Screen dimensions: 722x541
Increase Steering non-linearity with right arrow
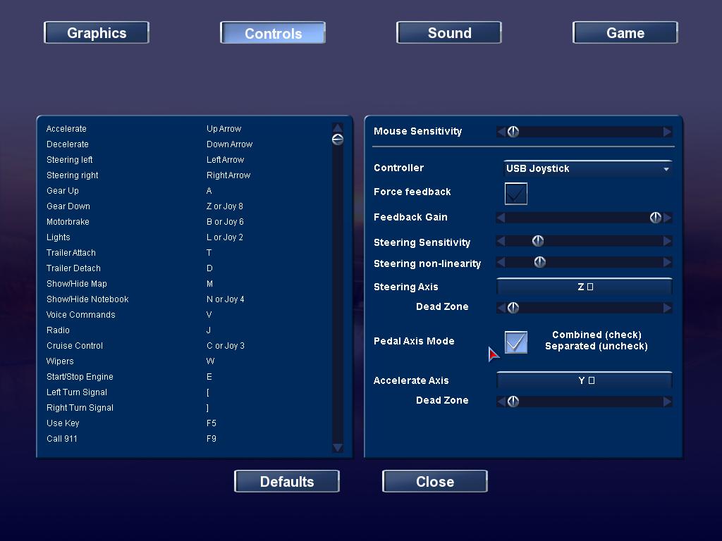pyautogui.click(x=667, y=262)
